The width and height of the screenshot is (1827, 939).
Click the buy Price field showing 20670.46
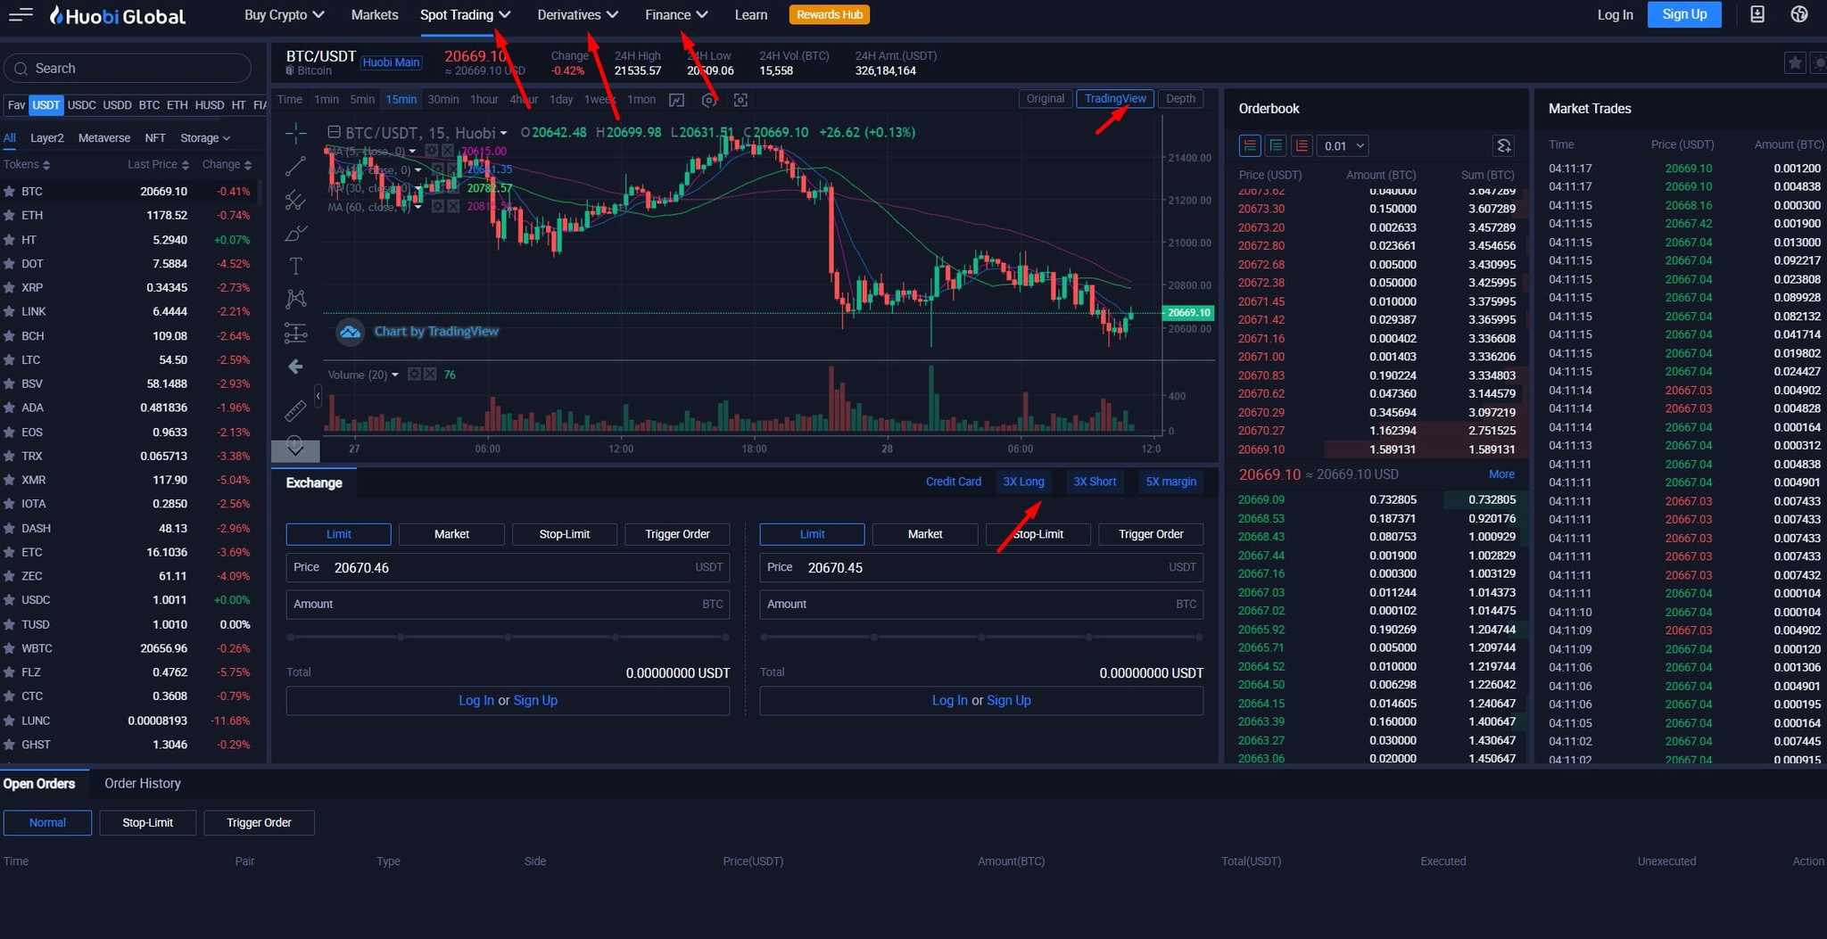[508, 568]
